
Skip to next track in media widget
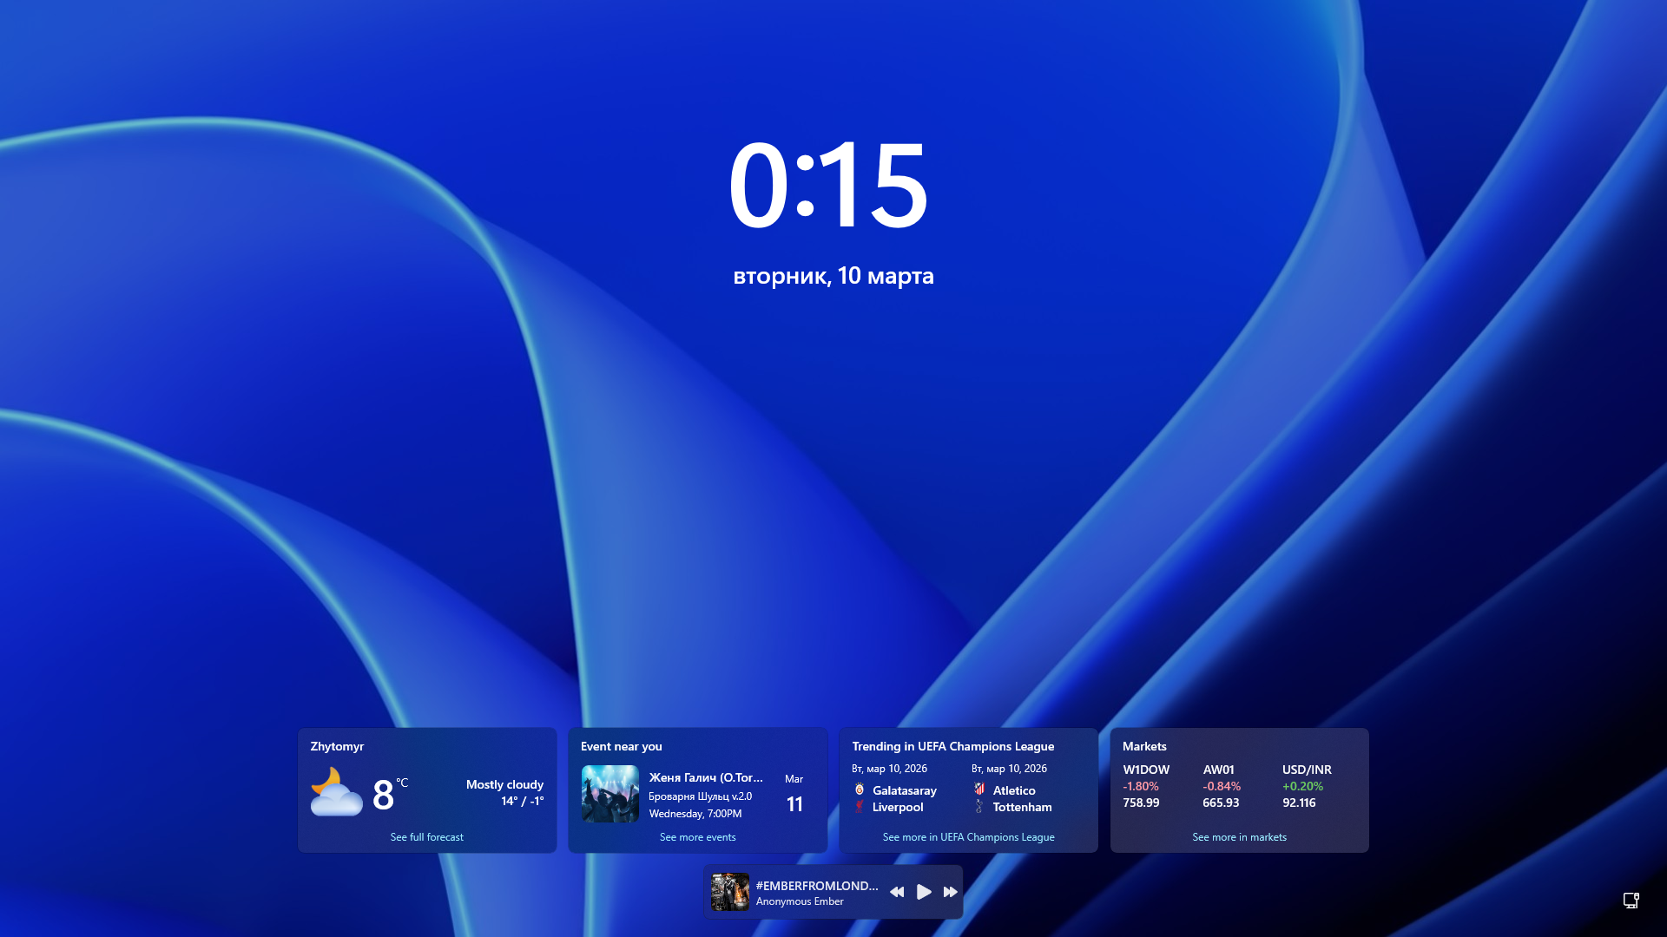(x=950, y=892)
